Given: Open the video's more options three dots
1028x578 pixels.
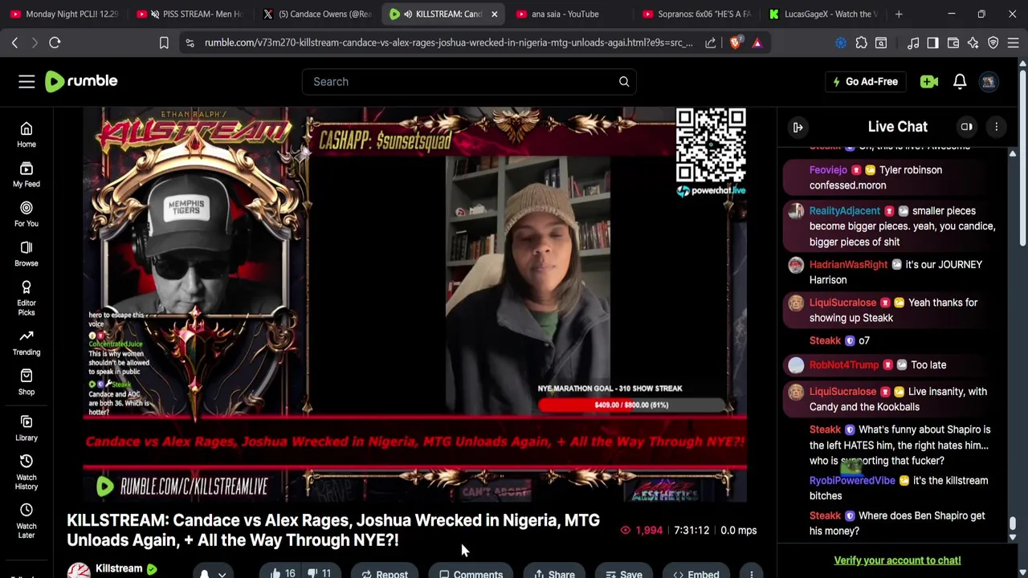Looking at the screenshot, I should [752, 573].
